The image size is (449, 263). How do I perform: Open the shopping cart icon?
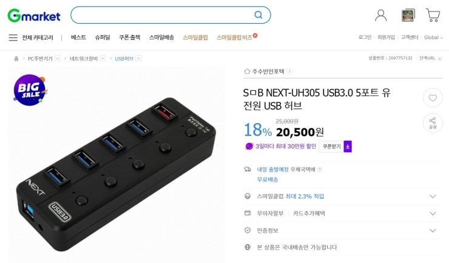click(x=433, y=15)
